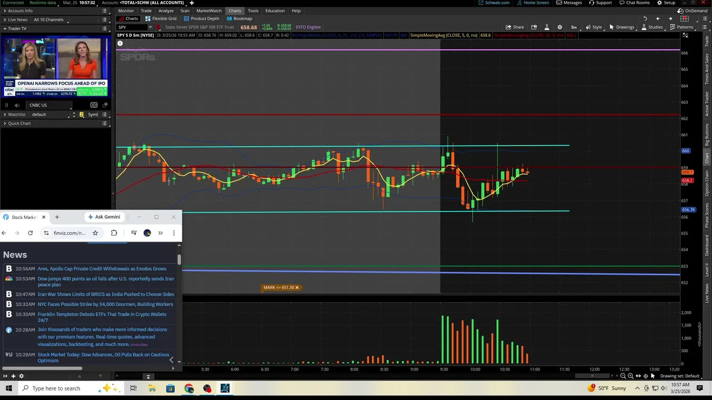
Task: Toggle closed captions on Trader TV
Action: [x=94, y=105]
